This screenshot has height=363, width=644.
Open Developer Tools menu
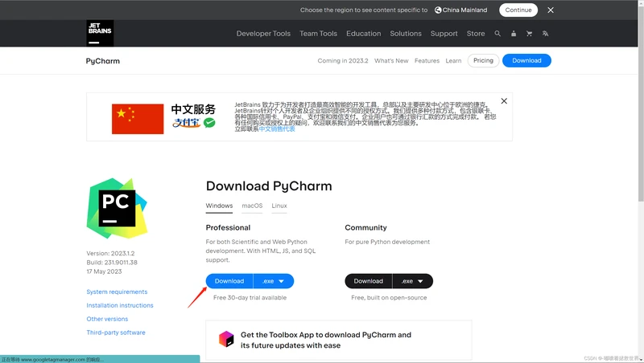(x=263, y=34)
